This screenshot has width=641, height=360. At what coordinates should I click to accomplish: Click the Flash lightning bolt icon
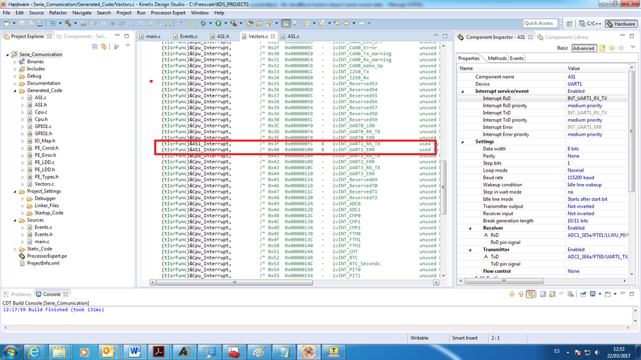(191, 23)
